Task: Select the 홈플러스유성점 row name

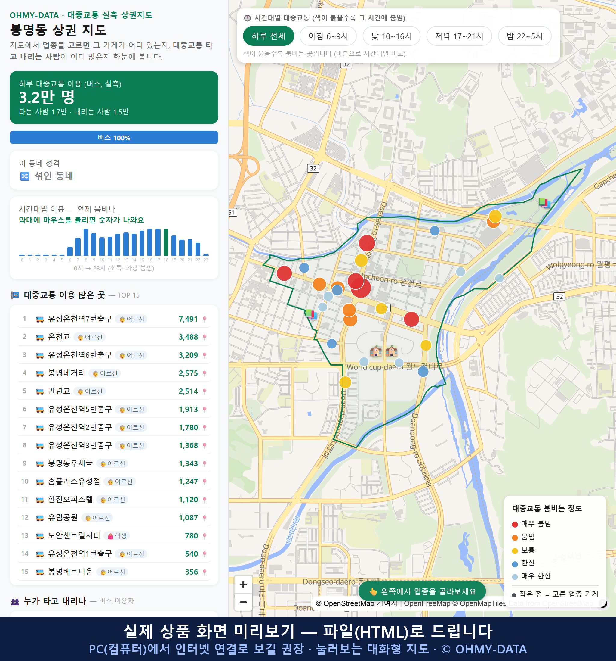Action: pos(74,481)
